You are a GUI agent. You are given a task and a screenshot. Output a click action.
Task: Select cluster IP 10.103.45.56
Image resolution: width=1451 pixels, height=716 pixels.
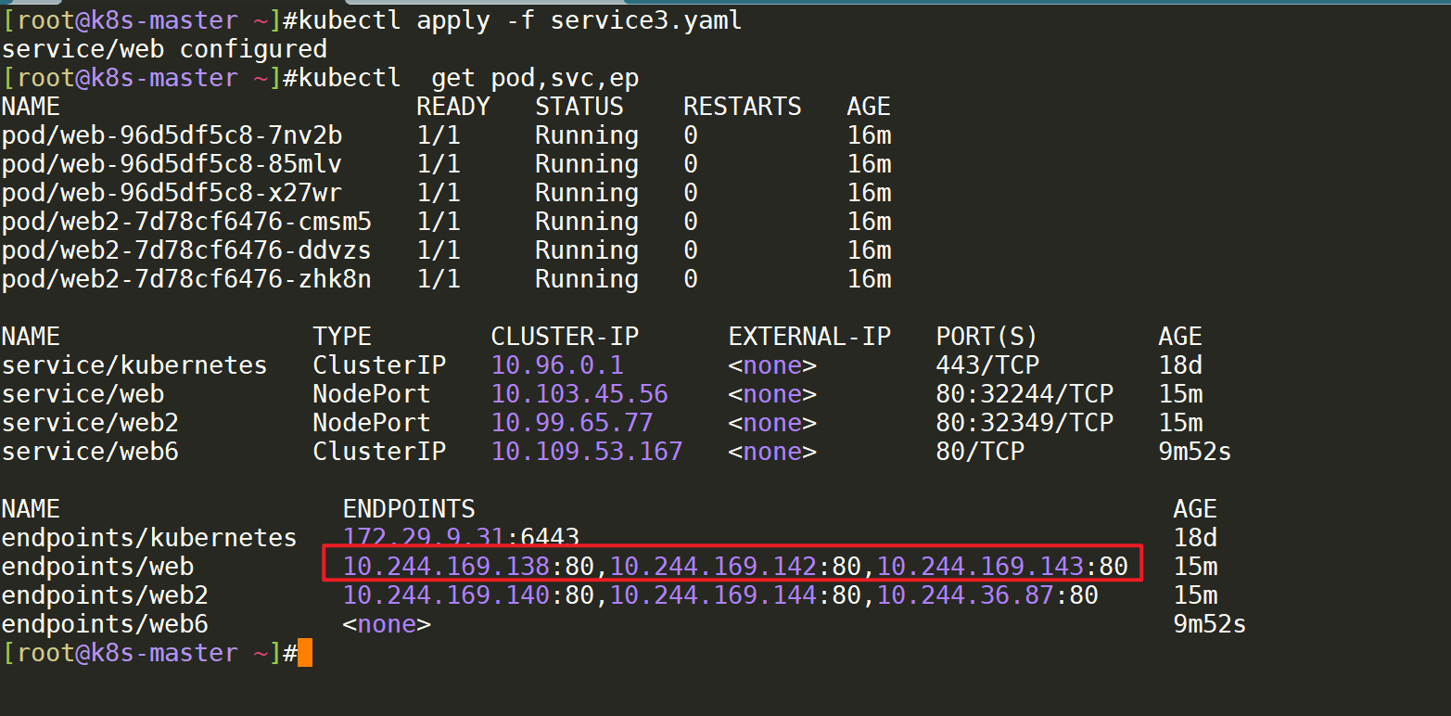(579, 394)
